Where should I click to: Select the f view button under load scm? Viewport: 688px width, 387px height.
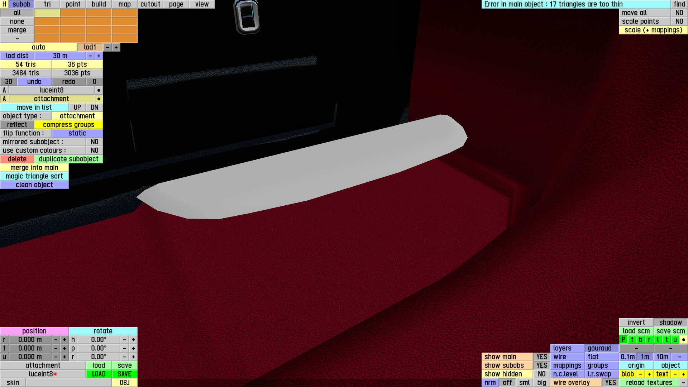point(632,340)
